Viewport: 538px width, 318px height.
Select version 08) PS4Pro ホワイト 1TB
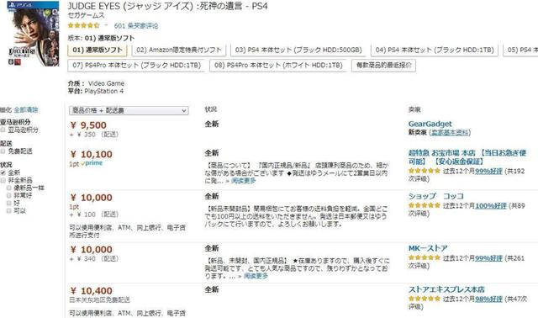point(278,66)
